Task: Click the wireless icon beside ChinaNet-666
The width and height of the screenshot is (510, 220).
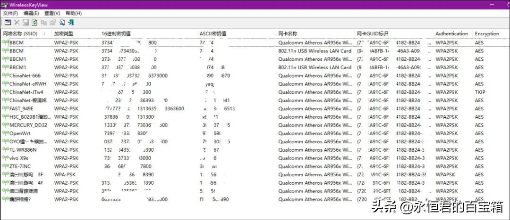Action: (6, 75)
